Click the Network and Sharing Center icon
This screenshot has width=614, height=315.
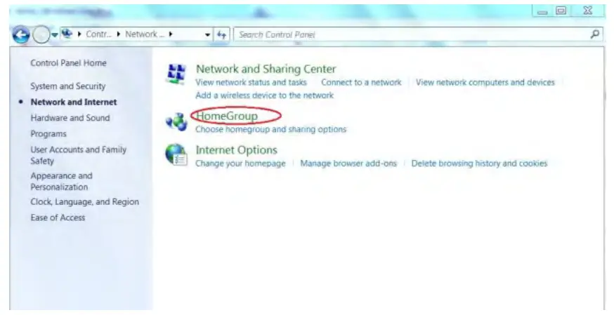click(176, 74)
